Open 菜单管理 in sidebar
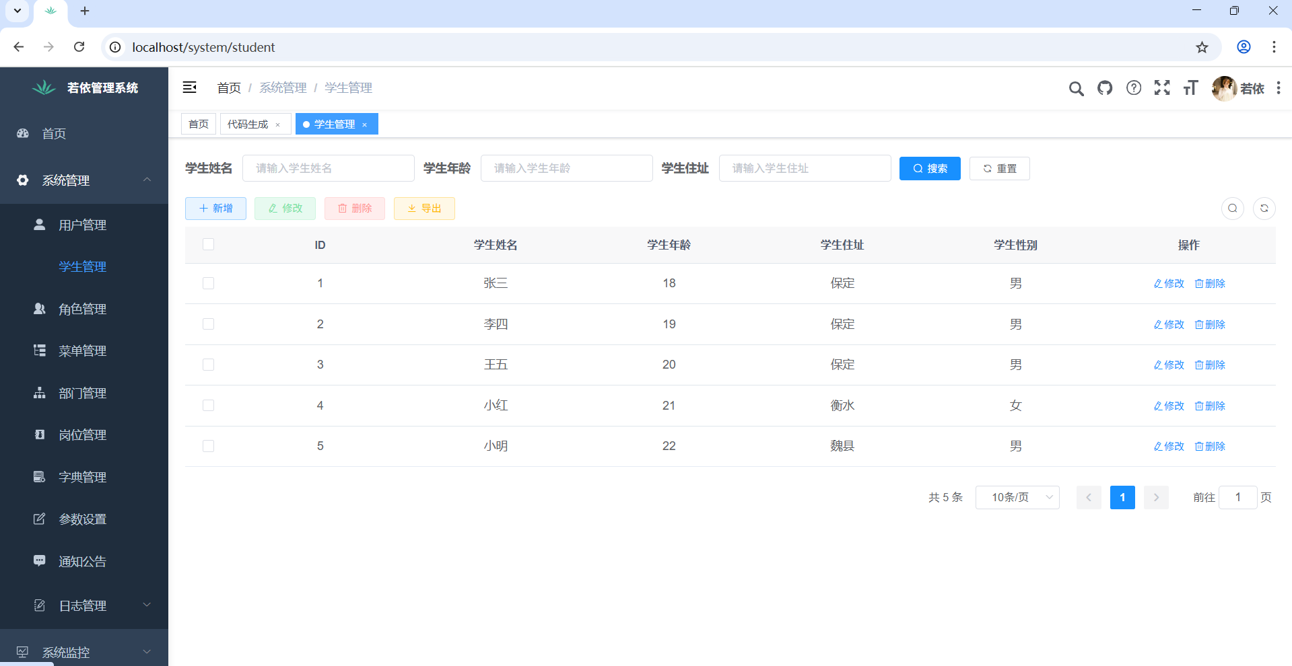This screenshot has width=1292, height=666. 84,350
